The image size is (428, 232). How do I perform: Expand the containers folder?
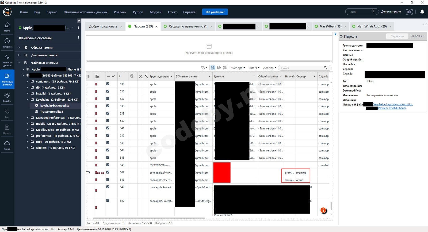(27, 82)
